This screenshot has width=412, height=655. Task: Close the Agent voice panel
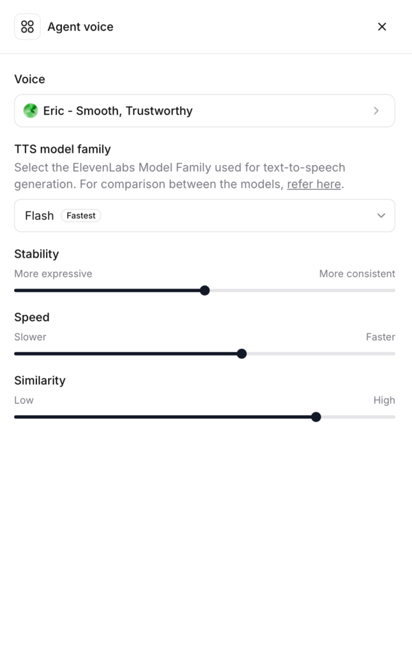coord(382,27)
